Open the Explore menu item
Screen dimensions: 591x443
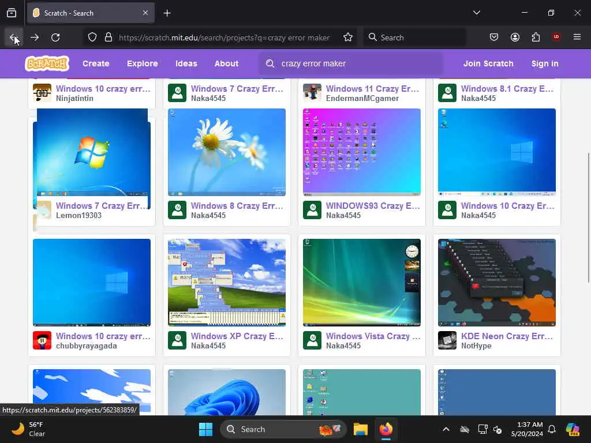pyautogui.click(x=142, y=63)
